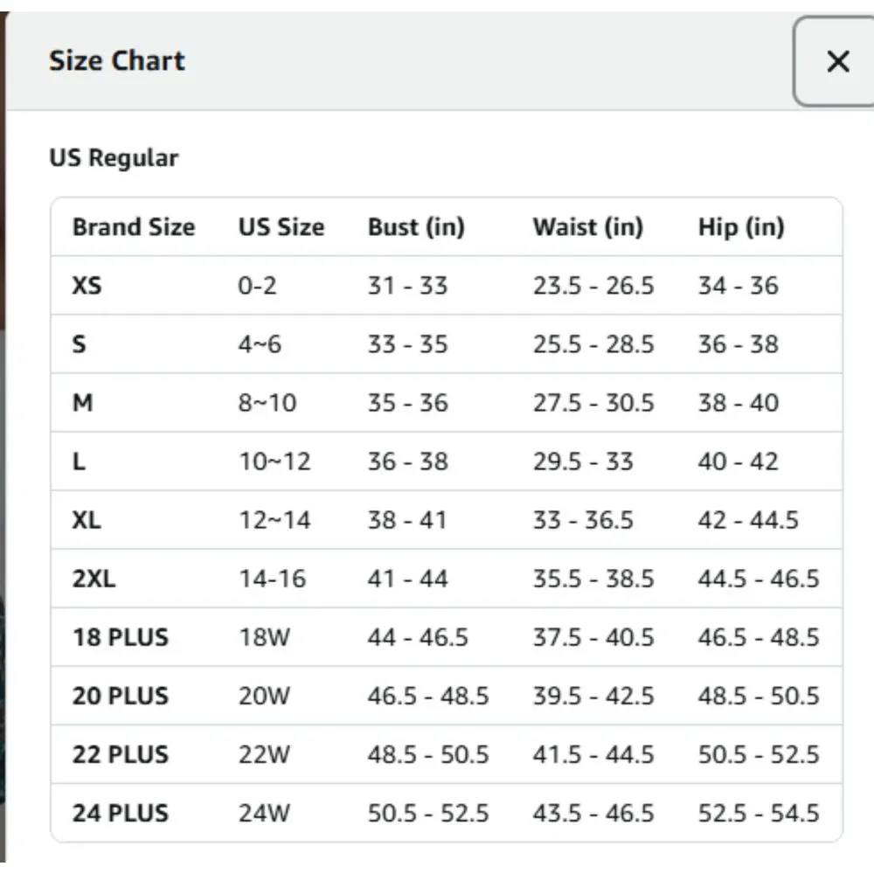Click the 20W US size cell
874x874 pixels.
coord(265,696)
